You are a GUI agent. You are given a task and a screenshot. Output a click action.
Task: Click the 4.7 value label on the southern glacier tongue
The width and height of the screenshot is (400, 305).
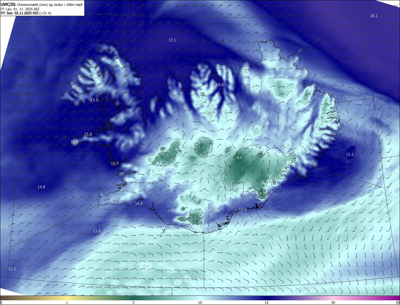(x=262, y=194)
